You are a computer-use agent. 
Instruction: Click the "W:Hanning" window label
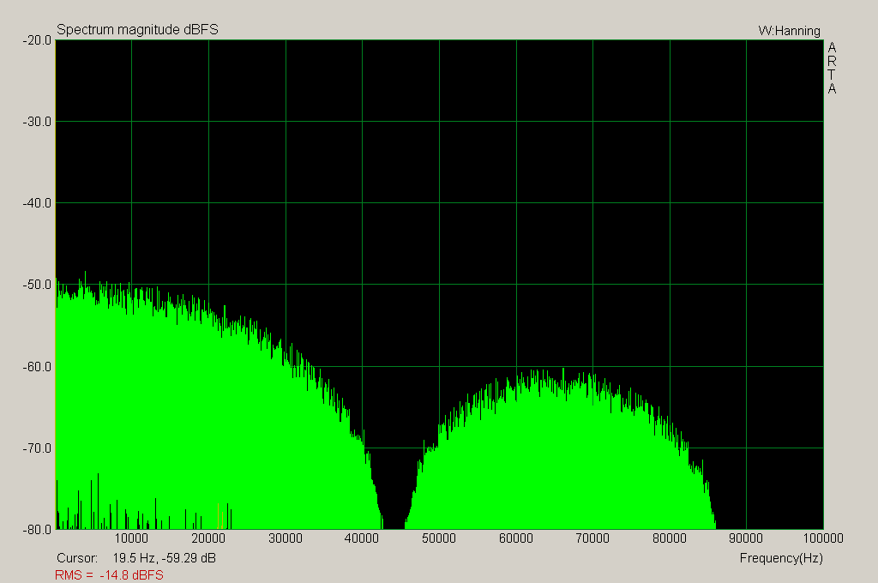coord(789,31)
